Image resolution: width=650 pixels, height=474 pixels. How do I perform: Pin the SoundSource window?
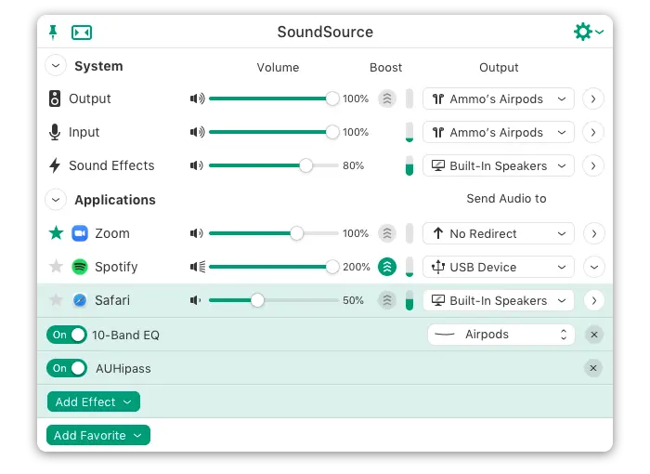53,32
